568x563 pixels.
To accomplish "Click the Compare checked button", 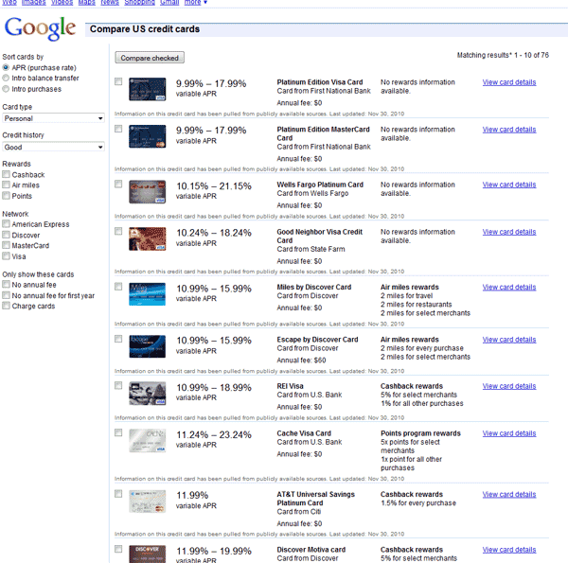I will [150, 58].
